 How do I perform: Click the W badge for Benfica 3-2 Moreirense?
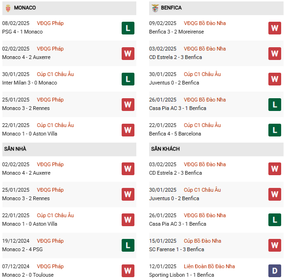[x=275, y=28]
